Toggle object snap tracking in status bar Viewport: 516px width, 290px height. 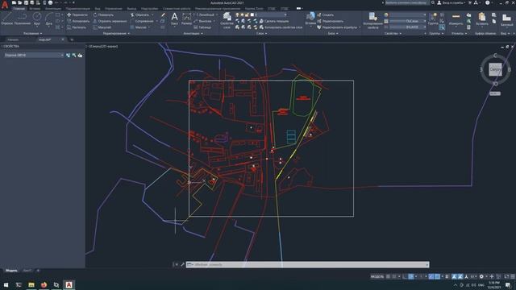pyautogui.click(x=431, y=276)
